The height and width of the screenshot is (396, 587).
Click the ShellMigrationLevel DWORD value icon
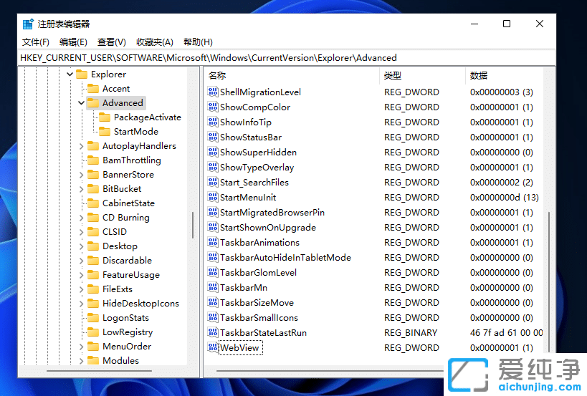click(x=213, y=92)
